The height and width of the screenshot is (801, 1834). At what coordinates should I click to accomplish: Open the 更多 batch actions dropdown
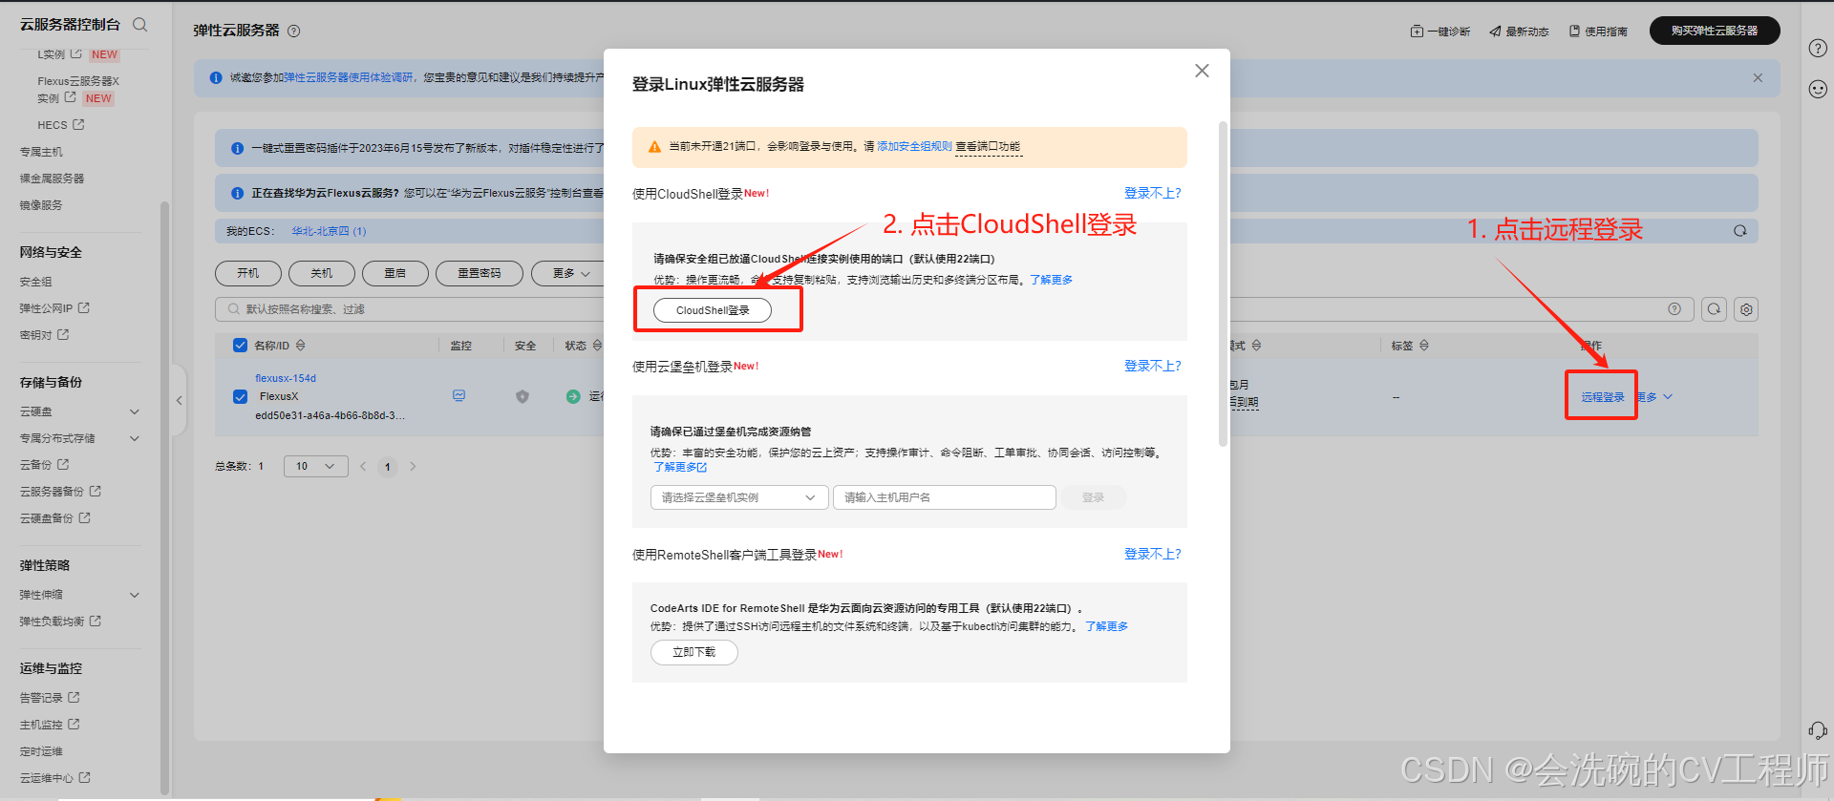click(570, 273)
